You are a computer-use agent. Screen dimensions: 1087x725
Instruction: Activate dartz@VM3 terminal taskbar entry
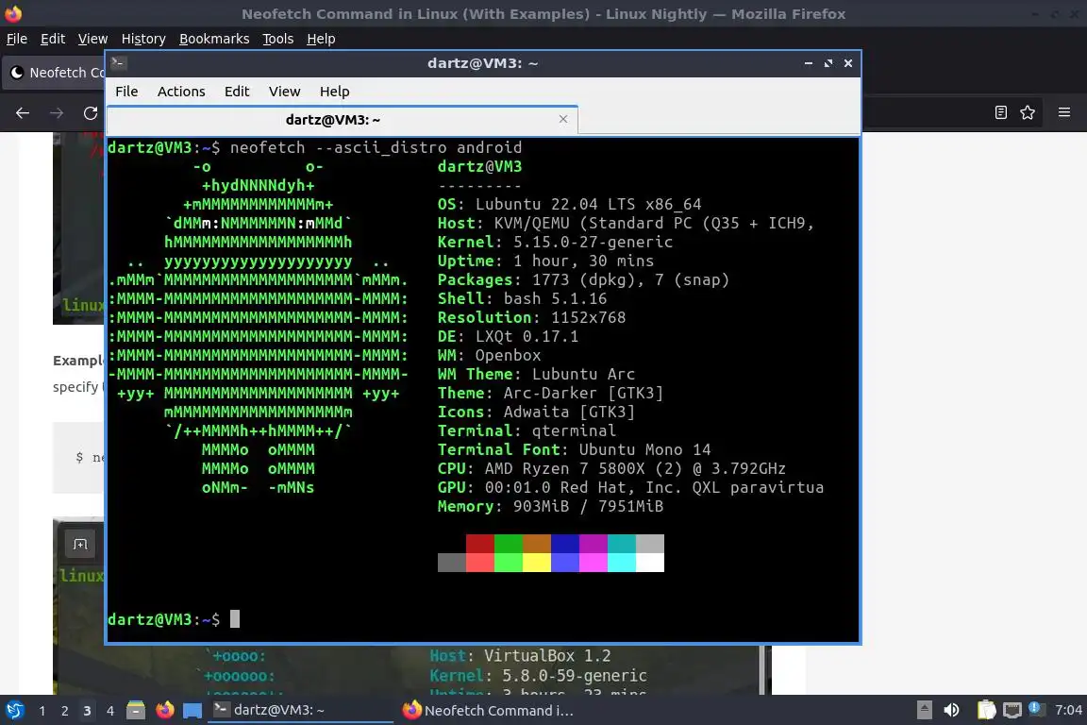301,711
